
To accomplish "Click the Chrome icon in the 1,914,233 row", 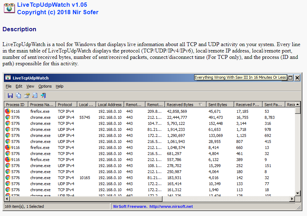I will (x=8, y=129).
